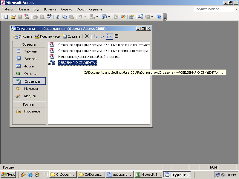239x179 pixels.
Task: Open Избранное group
Action: click(x=29, y=111)
